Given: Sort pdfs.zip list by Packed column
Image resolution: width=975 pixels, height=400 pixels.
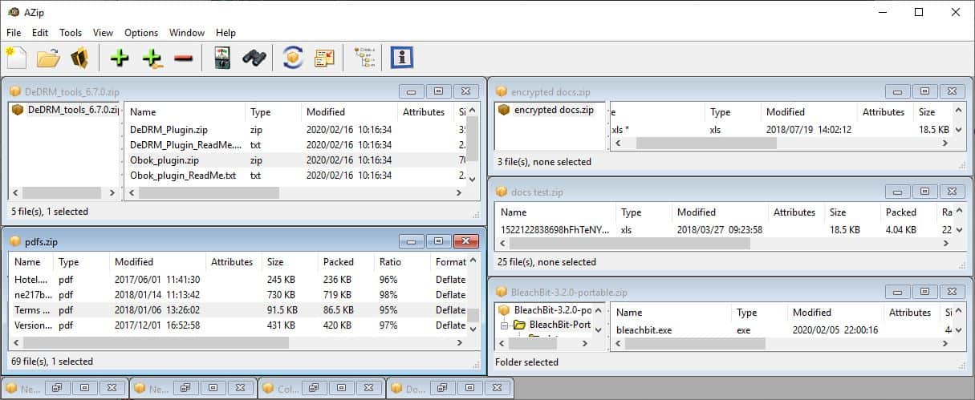Looking at the screenshot, I should [346, 262].
